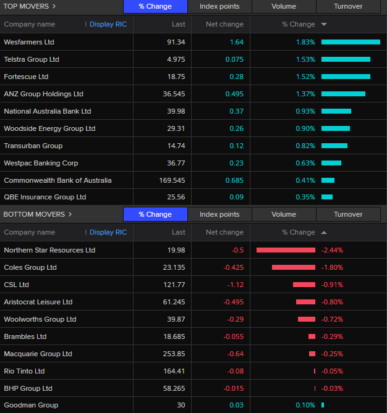
Task: Click Macquarie last price 253.85
Action: [x=174, y=354]
